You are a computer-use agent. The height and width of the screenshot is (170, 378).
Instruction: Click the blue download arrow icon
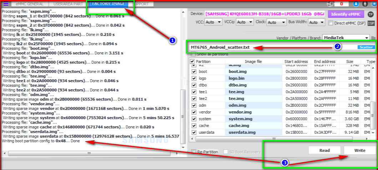[x=356, y=4]
